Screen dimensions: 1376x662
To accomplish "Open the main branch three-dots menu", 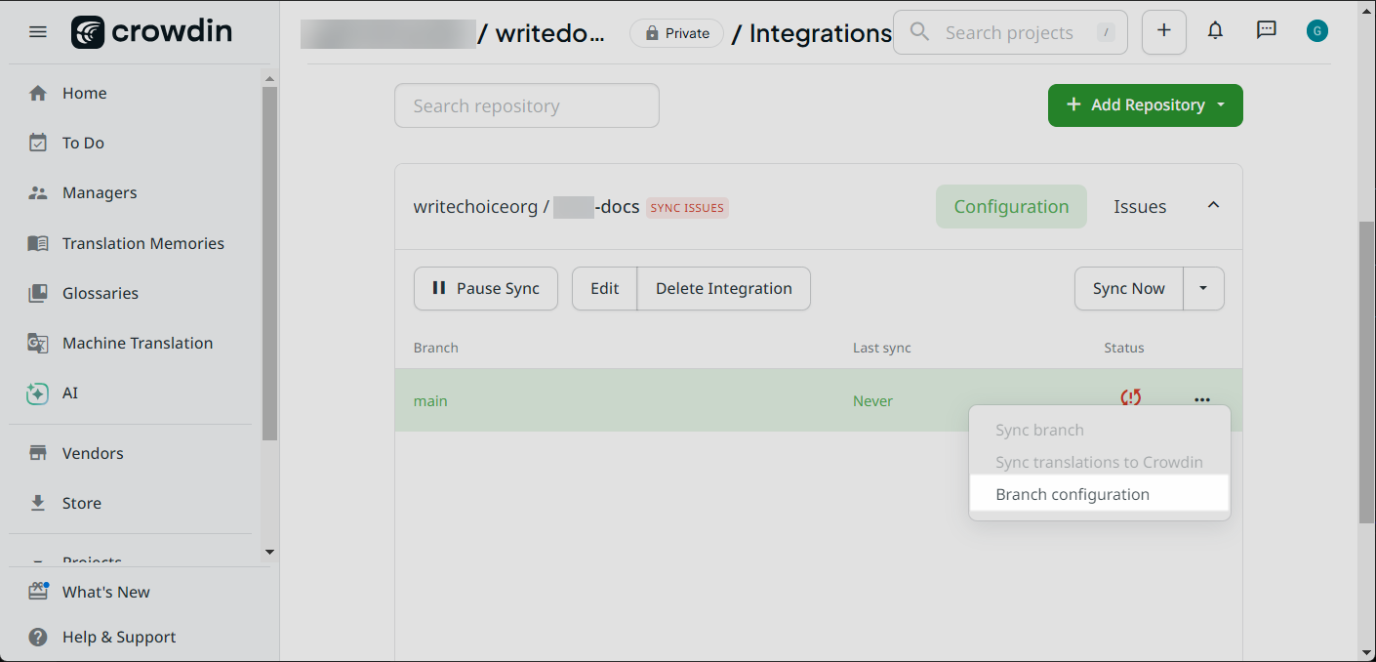I will pos(1201,399).
